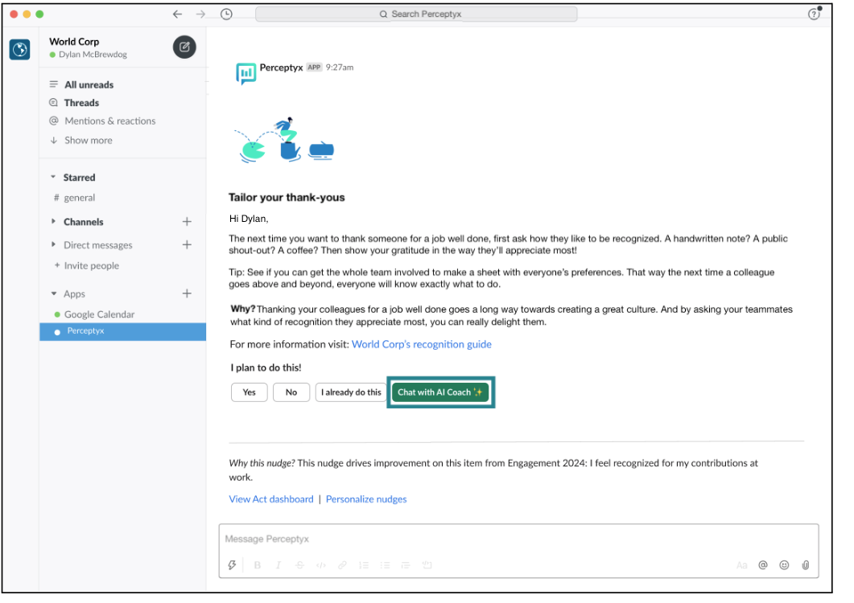Expand the Channels section
The image size is (854, 603).
click(53, 221)
